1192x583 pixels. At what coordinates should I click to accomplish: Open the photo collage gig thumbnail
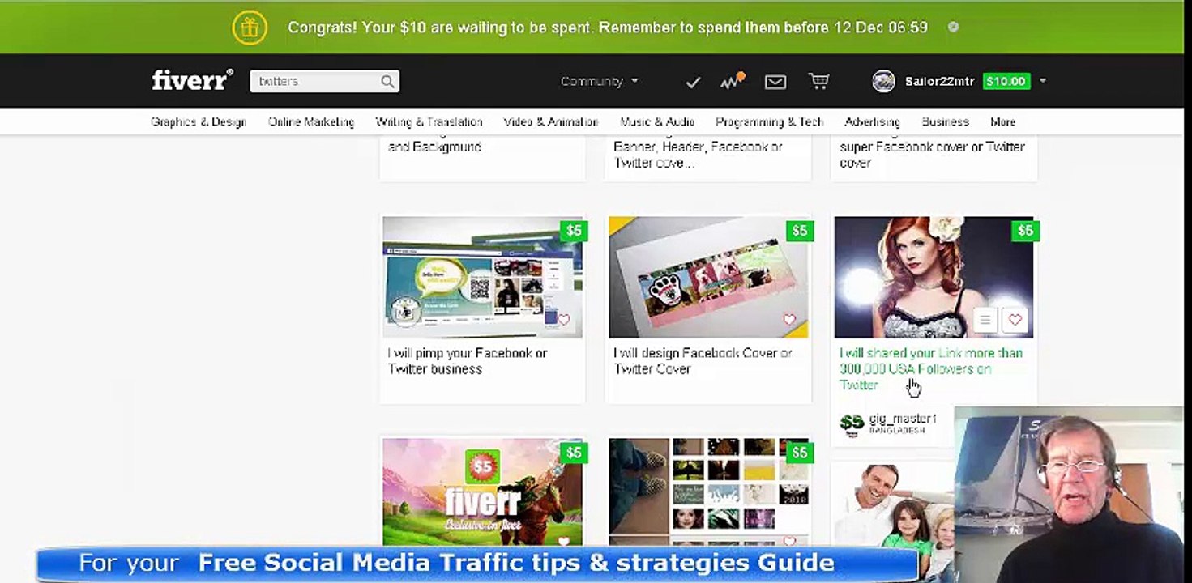pos(708,492)
